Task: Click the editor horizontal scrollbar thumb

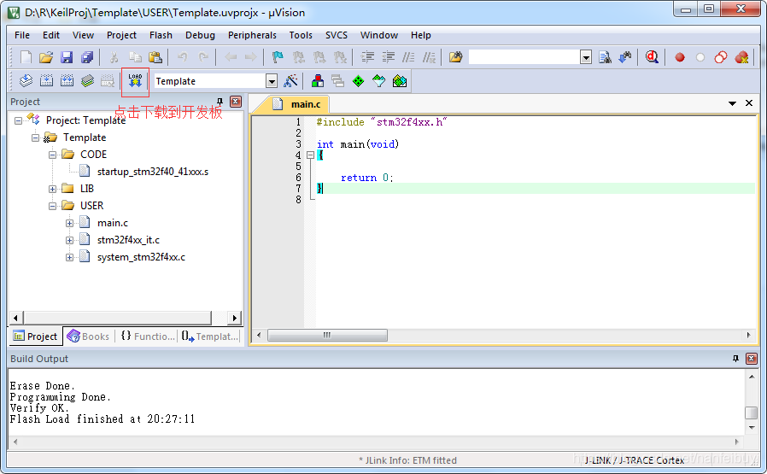Action: click(x=327, y=335)
